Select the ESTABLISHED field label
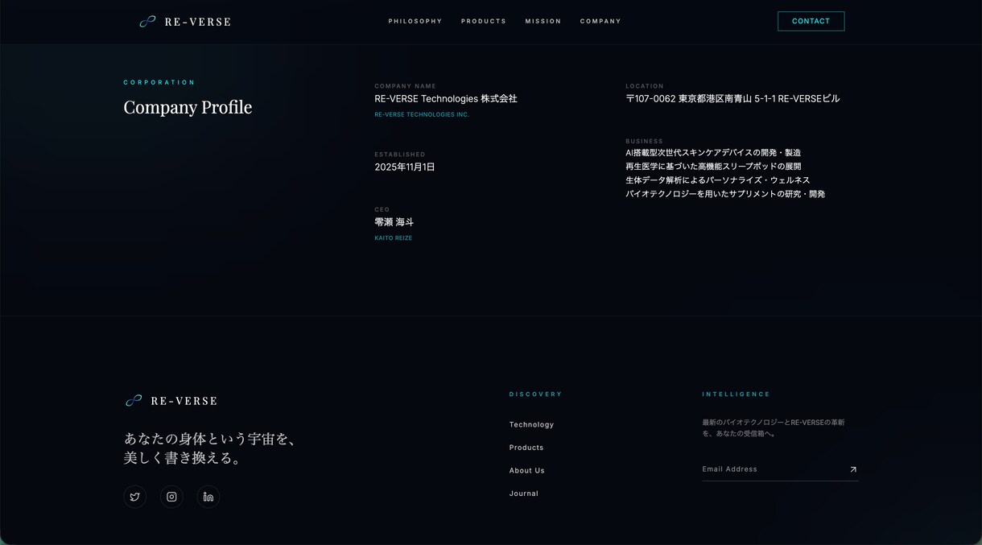 click(x=400, y=155)
